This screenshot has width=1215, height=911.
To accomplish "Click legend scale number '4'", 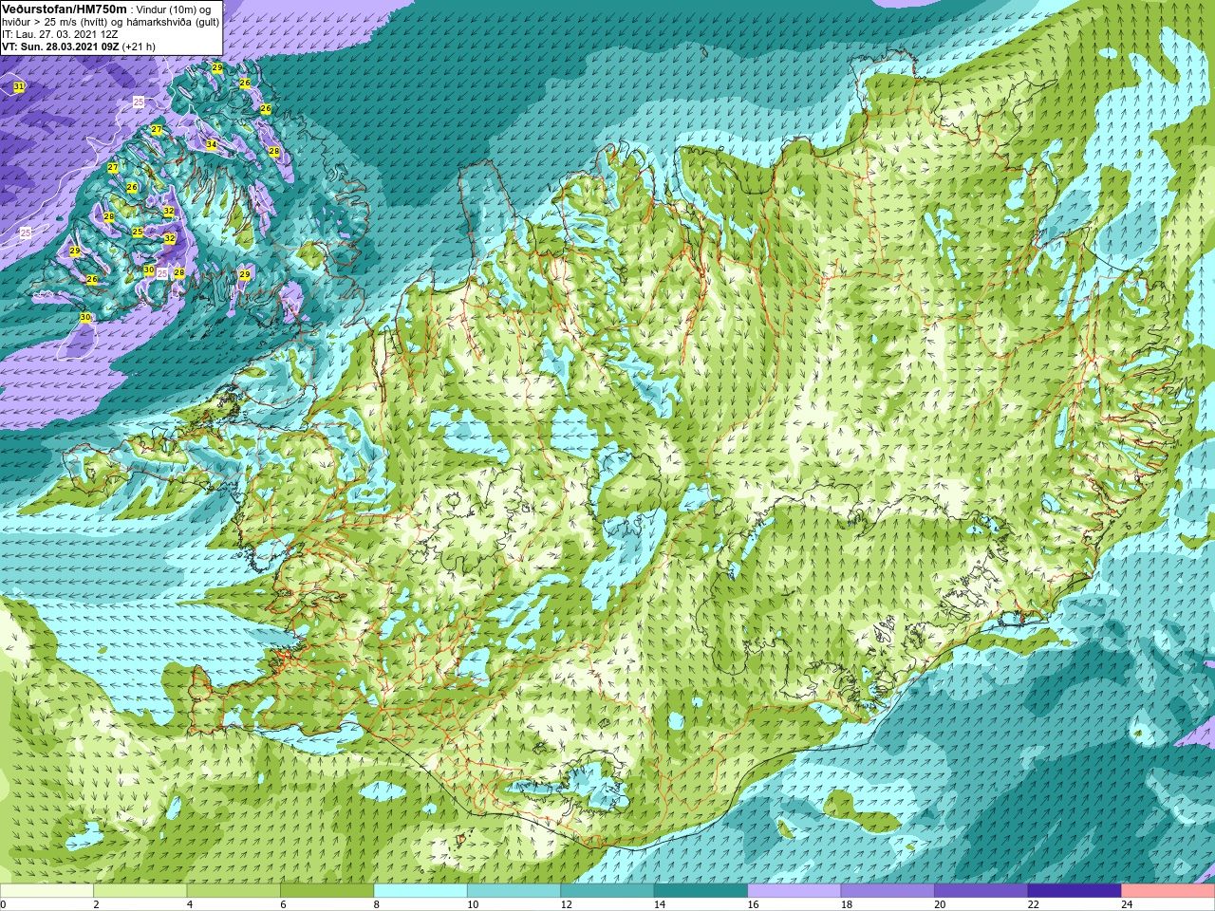I will (x=189, y=904).
